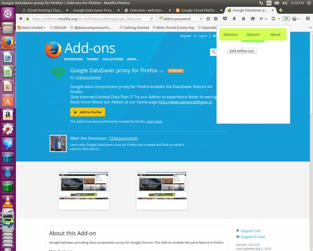Open Ubuntu Software Center icon

tap(8, 101)
